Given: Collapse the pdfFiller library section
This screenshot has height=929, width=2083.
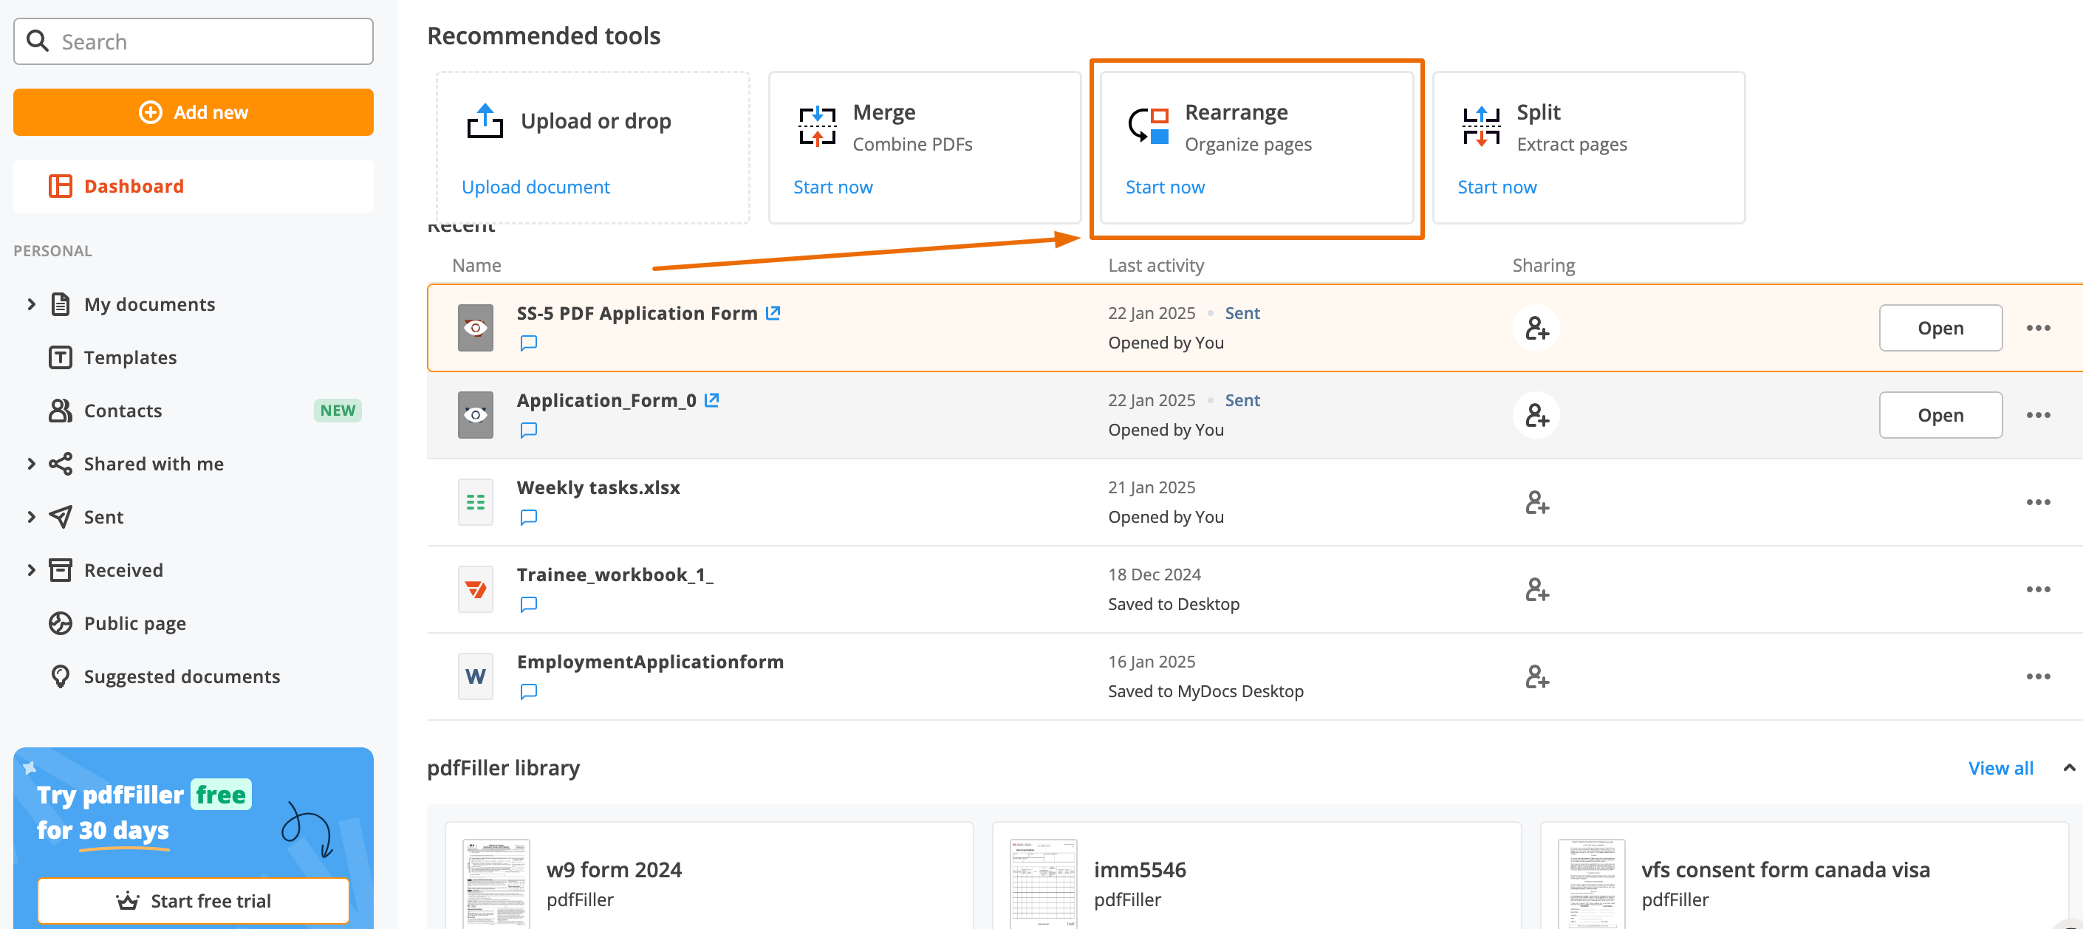Looking at the screenshot, I should coord(2067,767).
